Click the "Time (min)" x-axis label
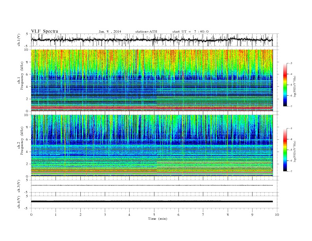The height and width of the screenshot is (241, 312). pyautogui.click(x=158, y=219)
